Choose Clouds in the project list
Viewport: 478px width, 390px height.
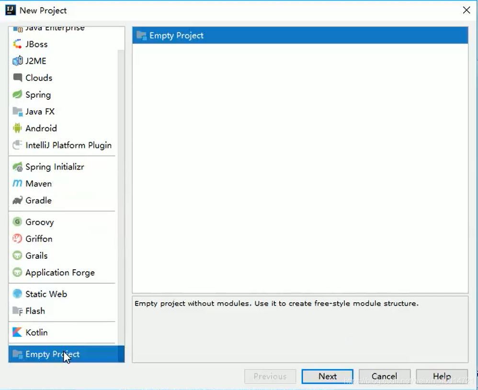click(x=39, y=78)
